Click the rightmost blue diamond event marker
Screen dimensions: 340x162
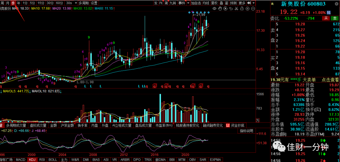[209, 12]
